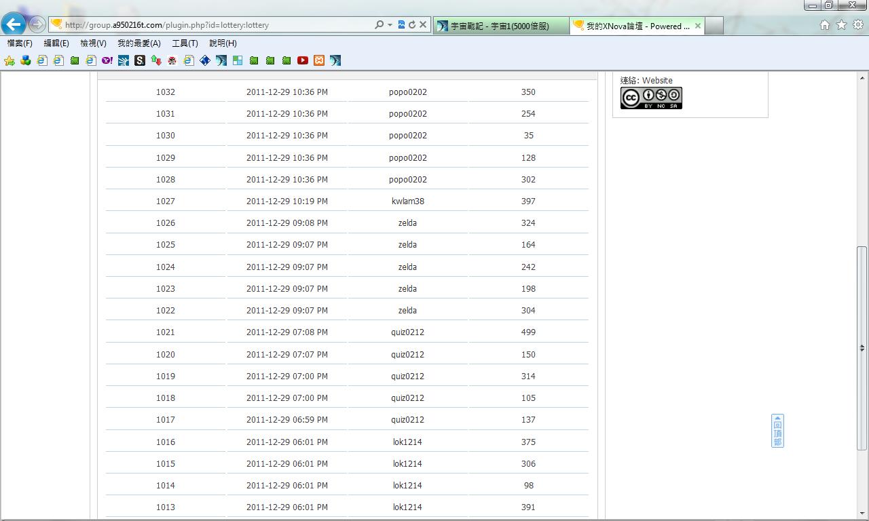Click popo0202 in row 1028

pos(408,179)
